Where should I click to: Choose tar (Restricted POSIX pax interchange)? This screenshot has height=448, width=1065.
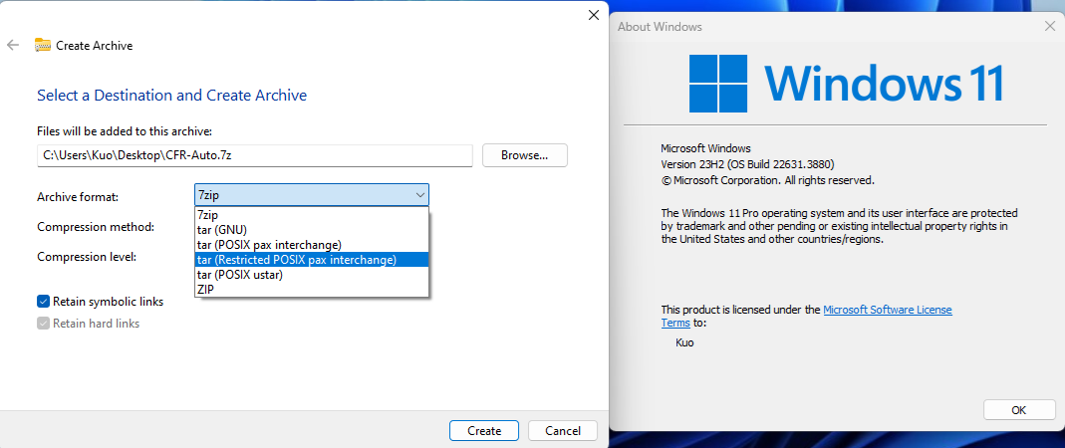[x=312, y=259]
